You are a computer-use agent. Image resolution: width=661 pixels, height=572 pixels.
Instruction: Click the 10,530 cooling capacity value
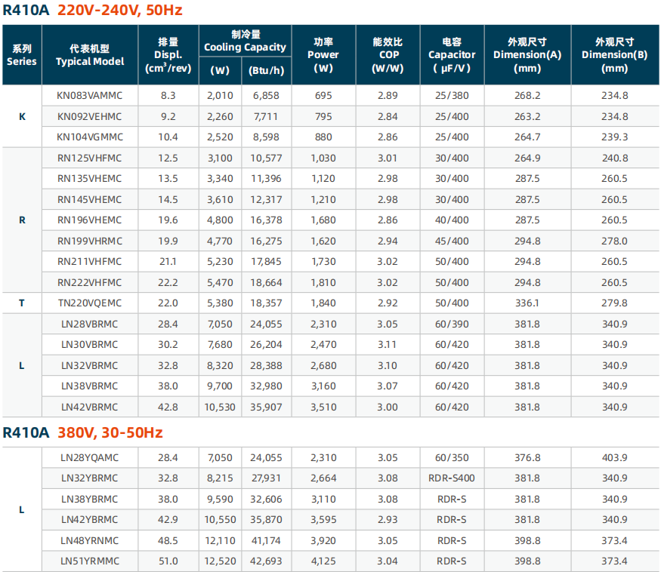click(x=220, y=407)
